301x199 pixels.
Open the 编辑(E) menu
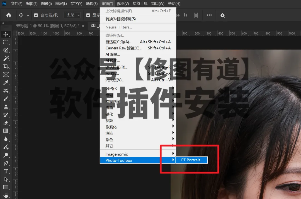click(x=31, y=4)
